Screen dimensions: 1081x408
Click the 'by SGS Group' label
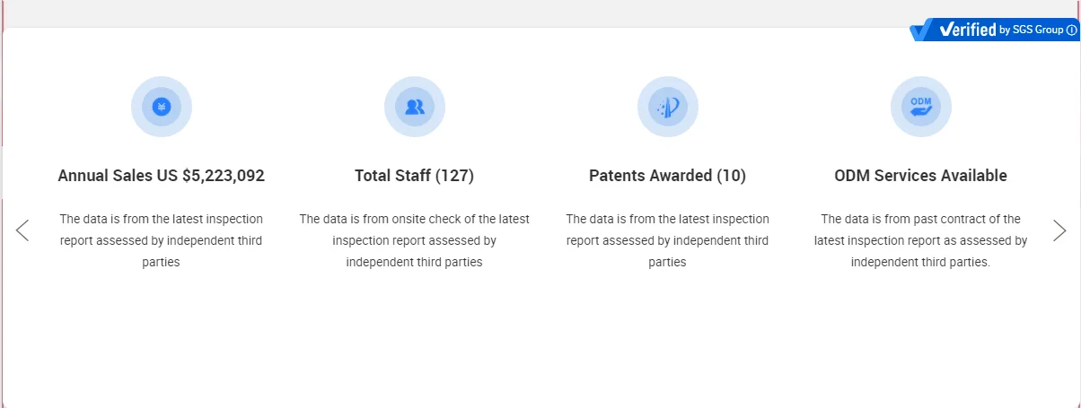point(1032,30)
